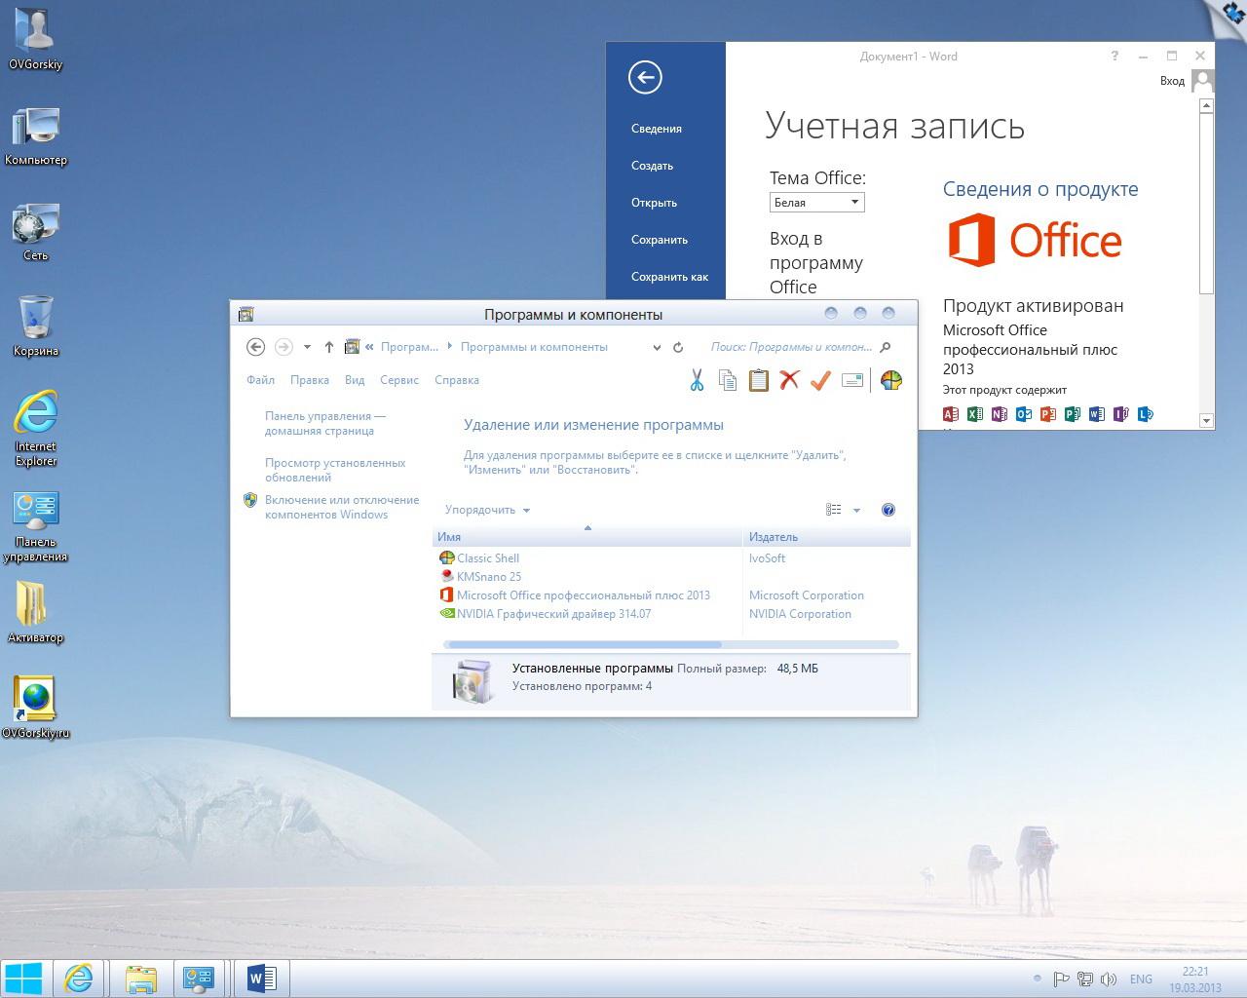The height and width of the screenshot is (998, 1247).
Task: Click the scissors Cut icon in toolbar
Action: tap(697, 380)
